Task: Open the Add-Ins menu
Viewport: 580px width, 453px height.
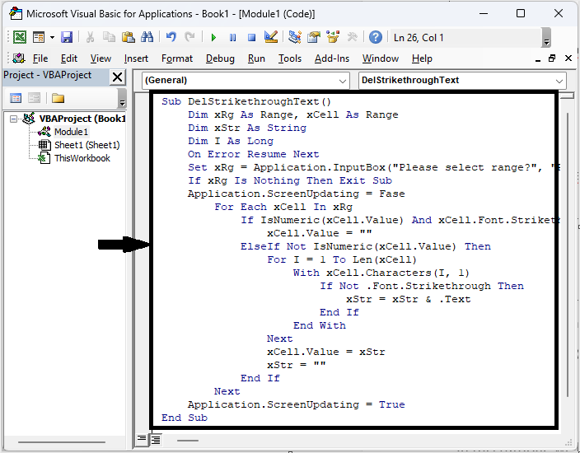Action: pos(332,58)
